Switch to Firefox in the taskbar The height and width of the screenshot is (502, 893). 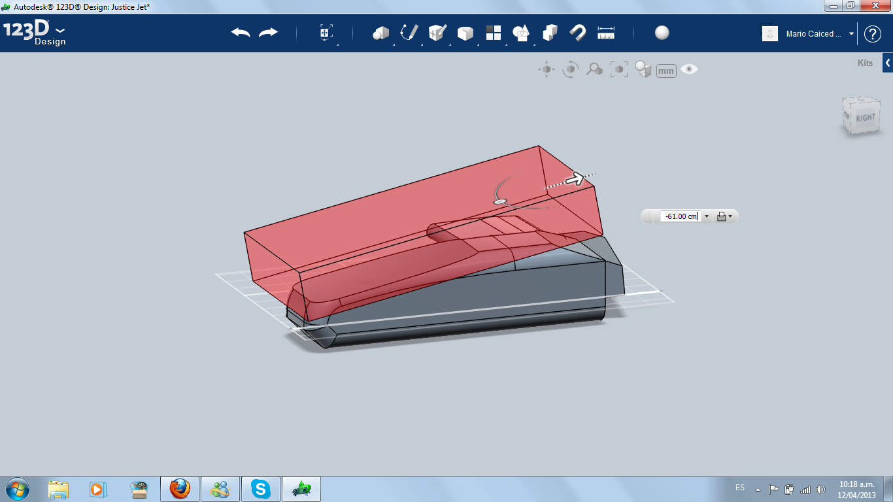(x=180, y=489)
